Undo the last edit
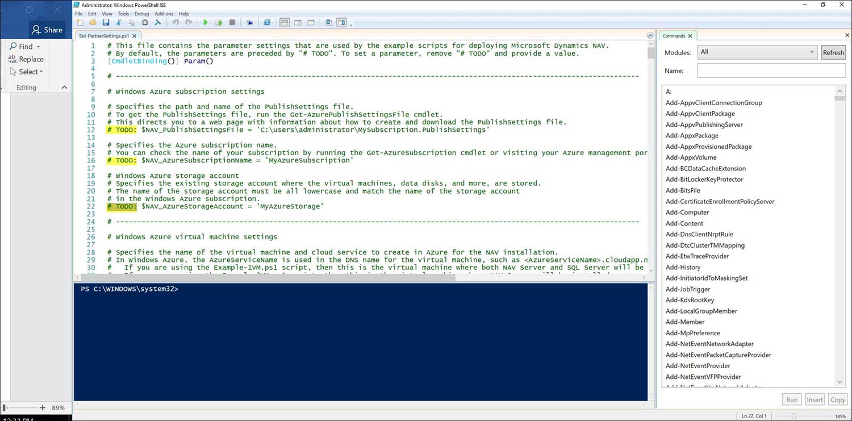 (x=176, y=22)
